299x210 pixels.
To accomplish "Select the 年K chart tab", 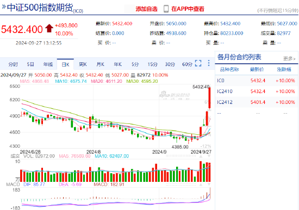I will pyautogui.click(x=117, y=64).
